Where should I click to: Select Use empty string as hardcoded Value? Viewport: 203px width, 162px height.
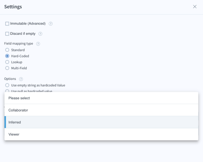(7, 85)
